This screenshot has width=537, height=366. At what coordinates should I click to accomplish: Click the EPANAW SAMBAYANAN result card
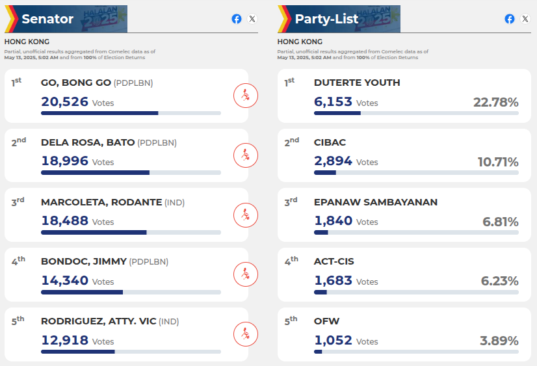point(404,215)
